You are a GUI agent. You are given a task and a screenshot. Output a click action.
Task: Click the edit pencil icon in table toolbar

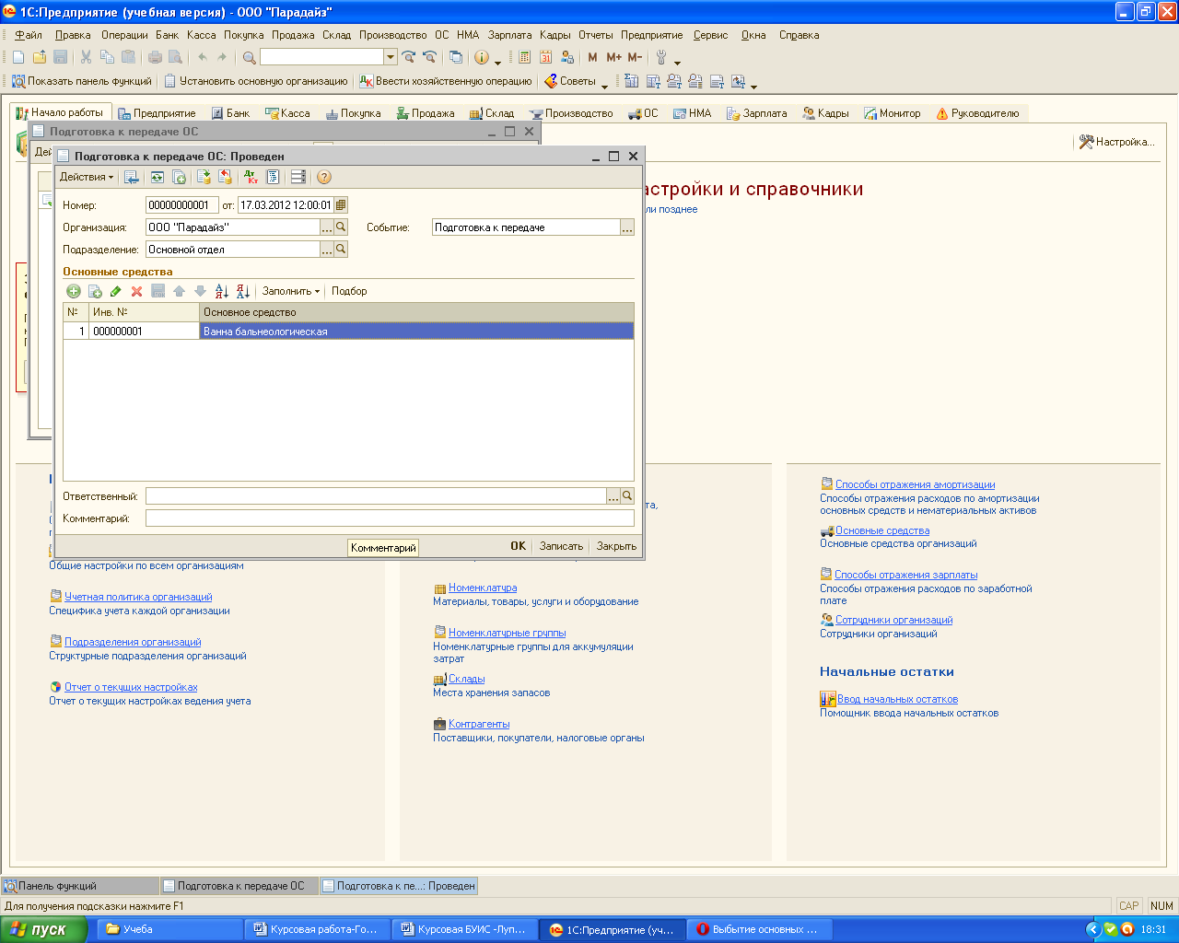pyautogui.click(x=115, y=292)
